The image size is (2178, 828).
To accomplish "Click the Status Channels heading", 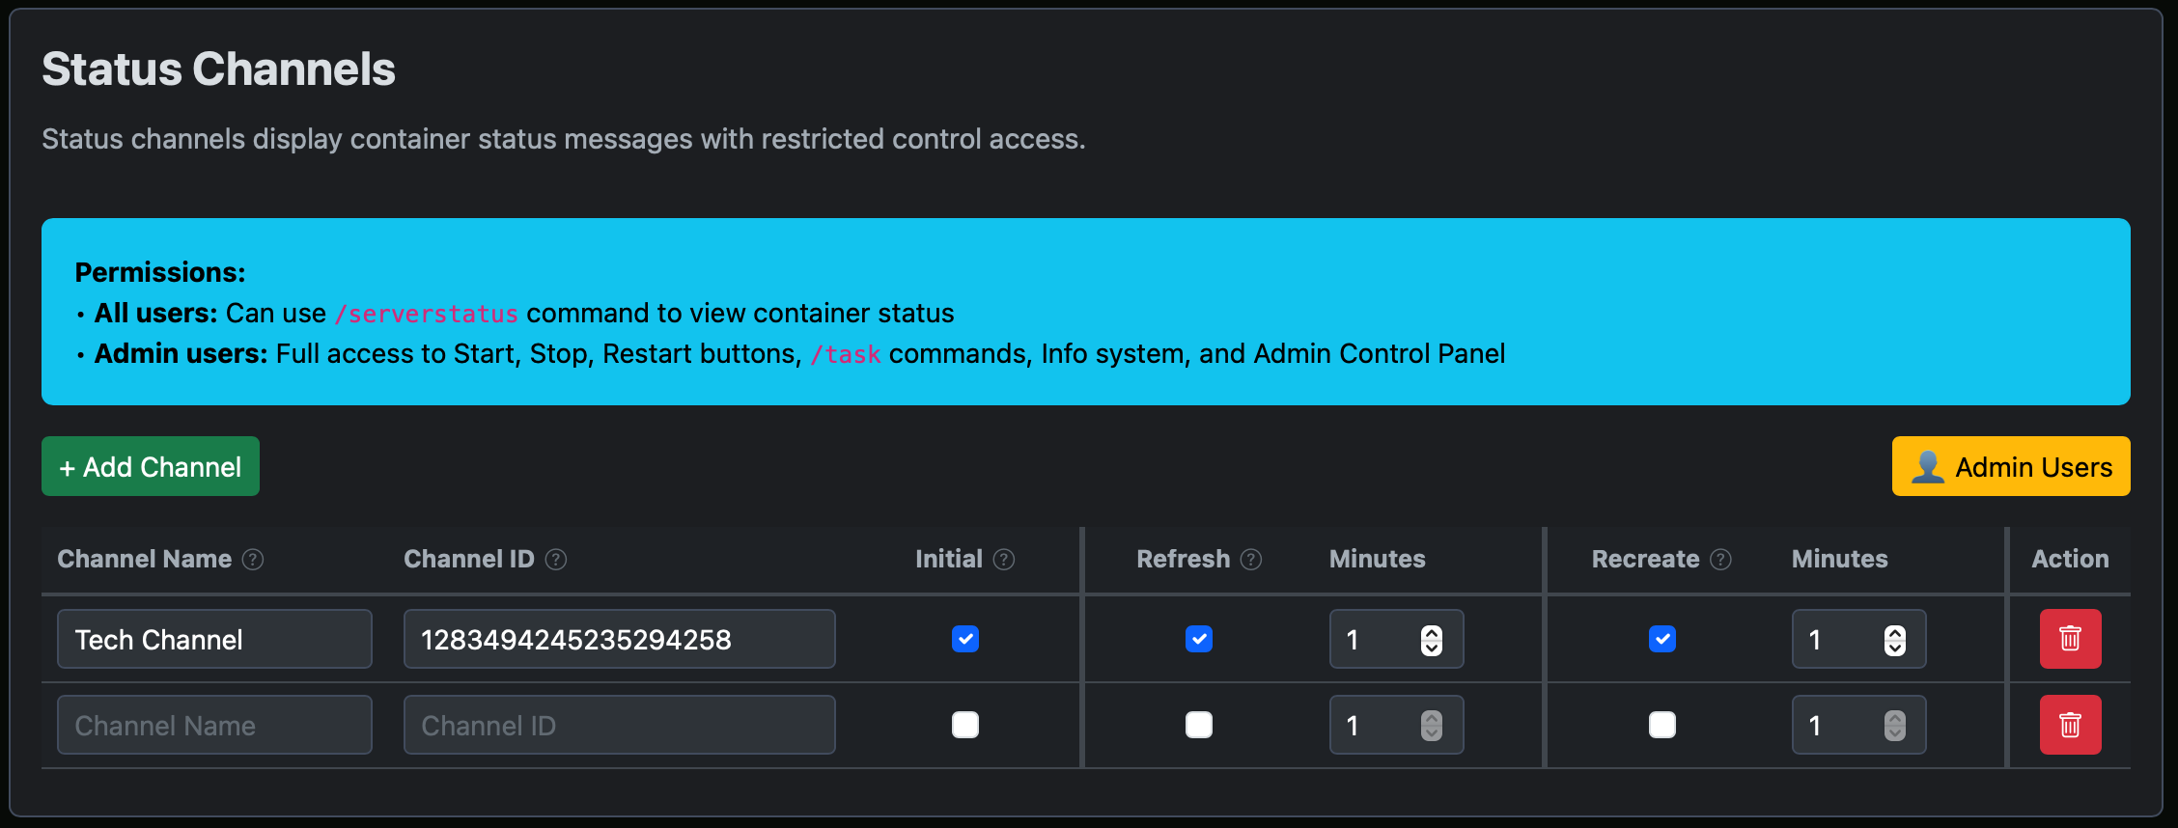I will [219, 69].
